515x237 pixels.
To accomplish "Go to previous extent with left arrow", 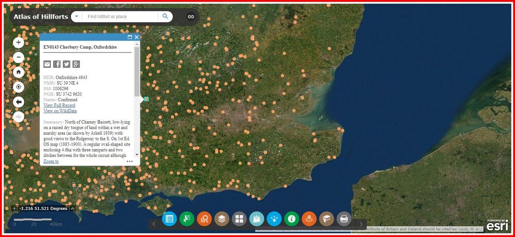I will (19, 102).
